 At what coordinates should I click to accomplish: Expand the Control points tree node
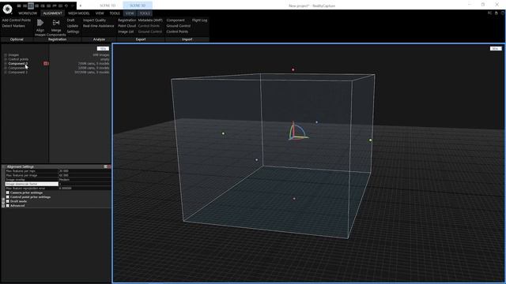(6, 59)
